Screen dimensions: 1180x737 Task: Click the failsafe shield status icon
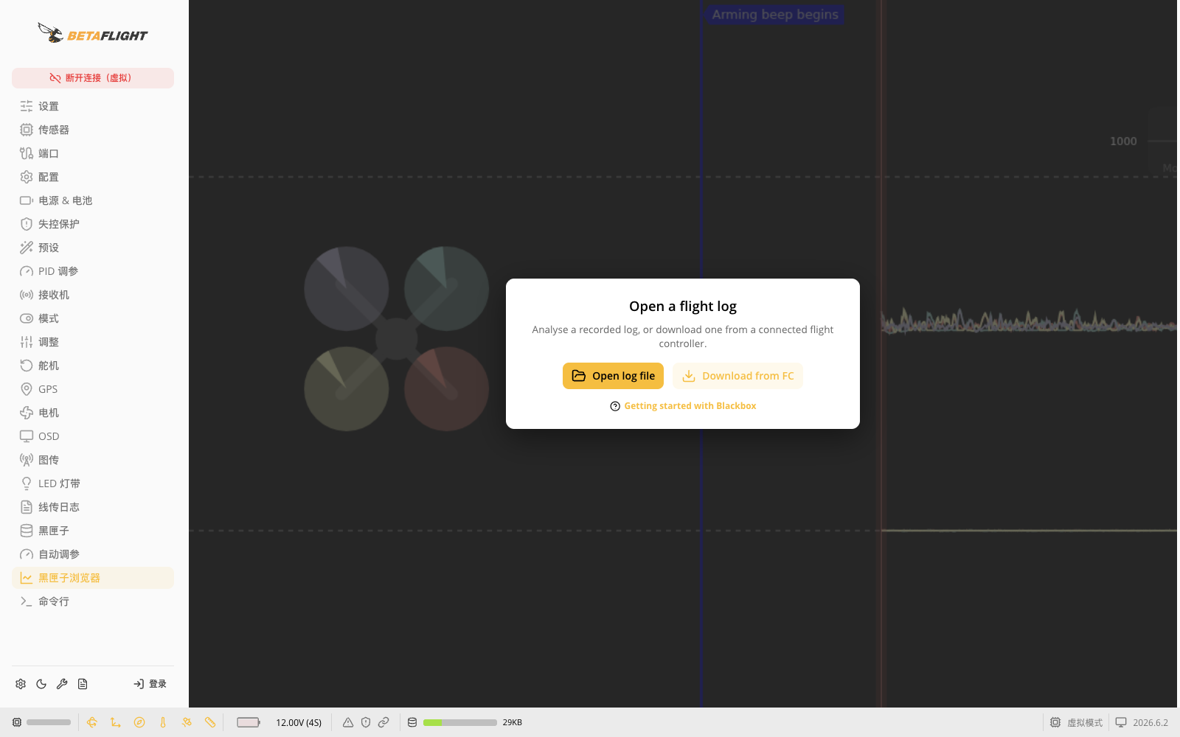pos(366,722)
